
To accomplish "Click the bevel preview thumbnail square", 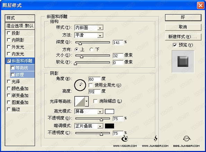I will 183,62.
